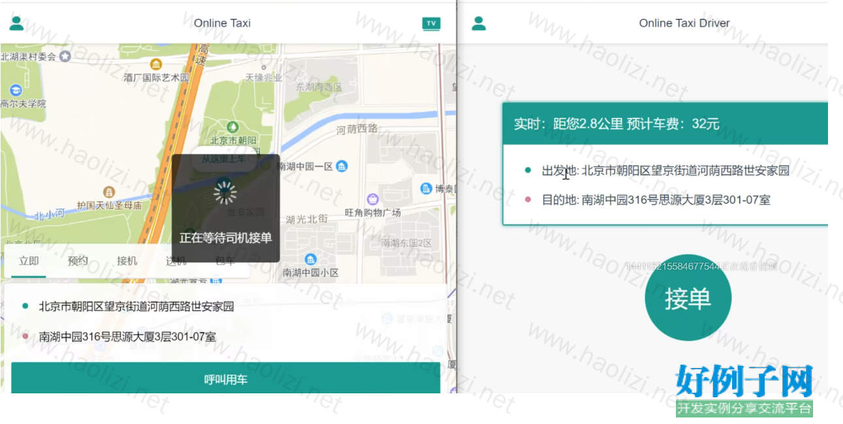
Task: Click the 博泰 building marker icon
Action: coord(427,189)
